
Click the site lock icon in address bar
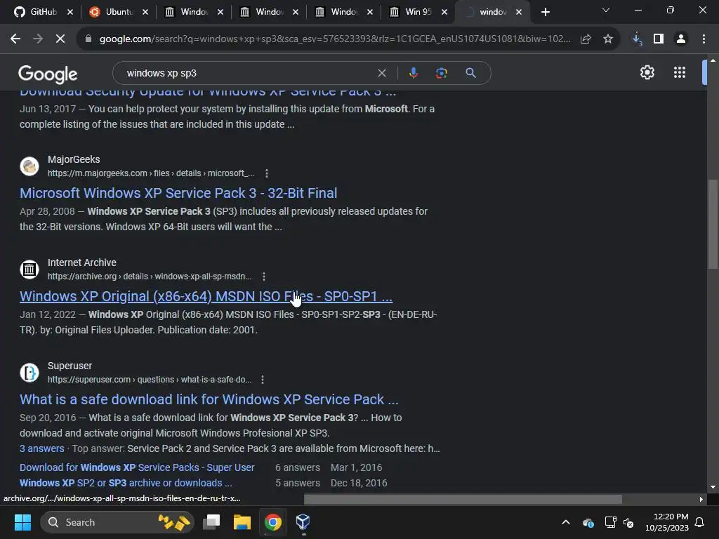coord(88,39)
